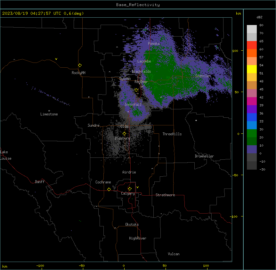276x270 pixels.
Task: Click the km unit label at bottom left
Action: click(5, 266)
